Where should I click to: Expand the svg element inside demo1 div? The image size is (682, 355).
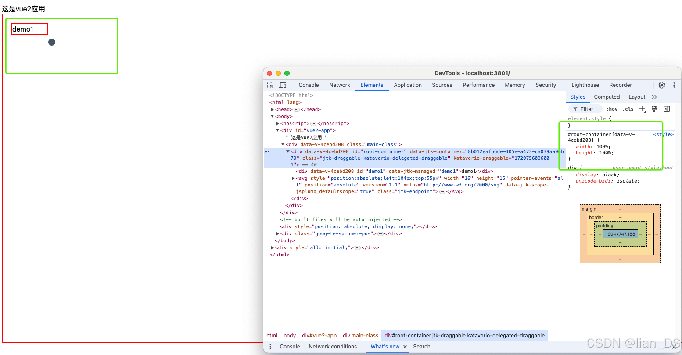(x=294, y=178)
